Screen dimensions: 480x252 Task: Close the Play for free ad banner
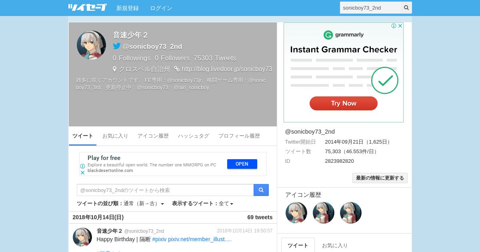click(82, 172)
